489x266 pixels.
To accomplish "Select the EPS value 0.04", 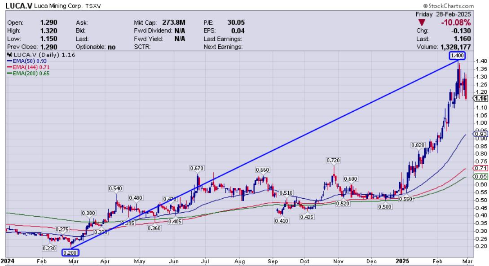I will coord(238,31).
